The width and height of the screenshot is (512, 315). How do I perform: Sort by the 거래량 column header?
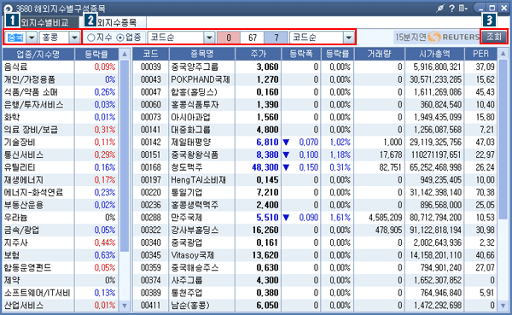pos(379,54)
